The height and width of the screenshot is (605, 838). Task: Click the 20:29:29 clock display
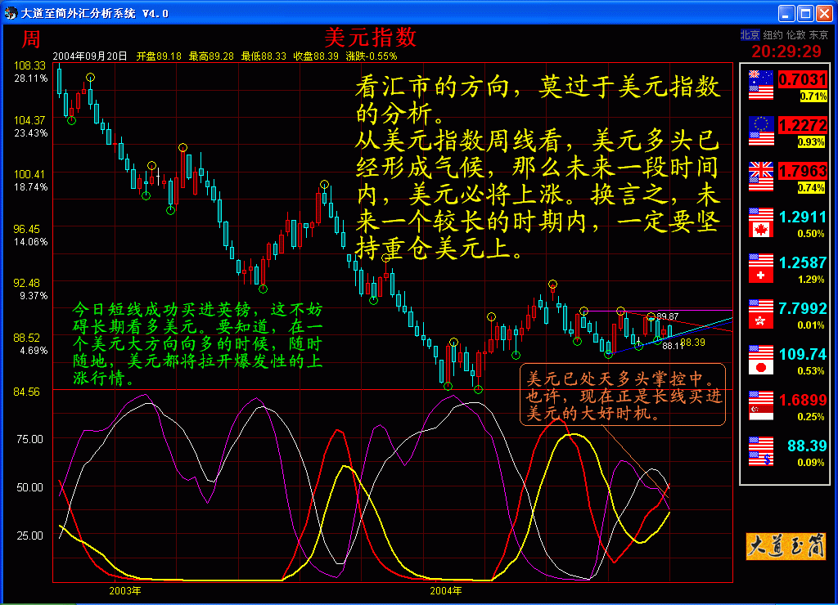(786, 52)
